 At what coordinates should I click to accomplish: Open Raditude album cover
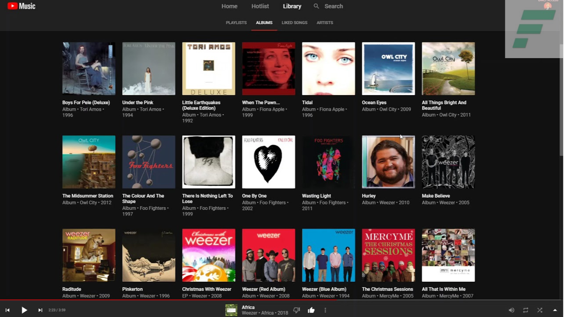[x=89, y=255]
